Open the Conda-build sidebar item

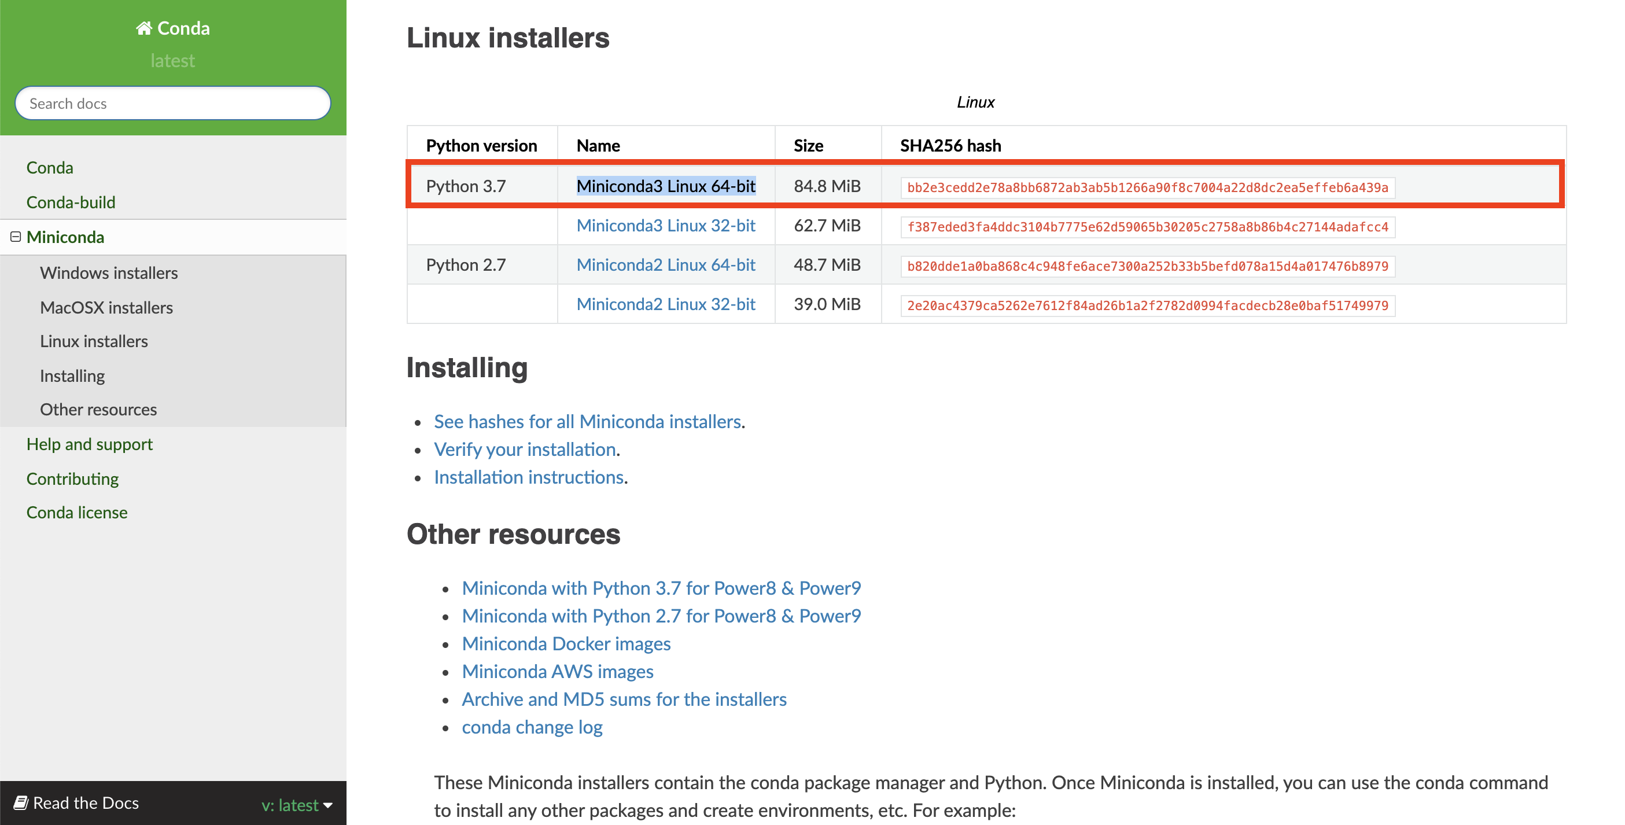tap(71, 202)
